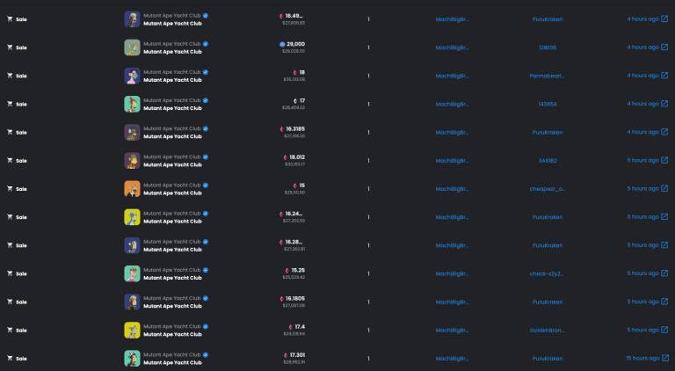Click the cart icon for the 29,000 sale

[x=10, y=47]
